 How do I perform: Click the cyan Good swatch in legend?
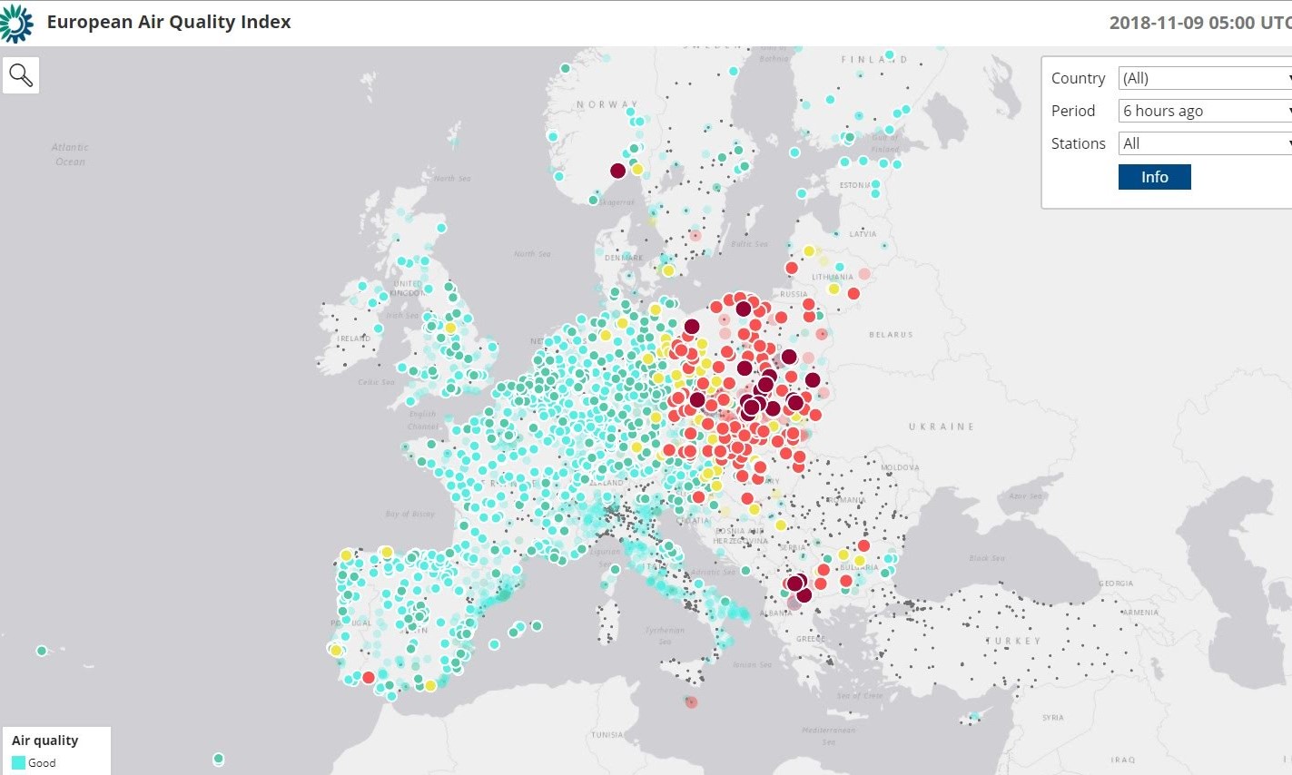click(x=18, y=763)
